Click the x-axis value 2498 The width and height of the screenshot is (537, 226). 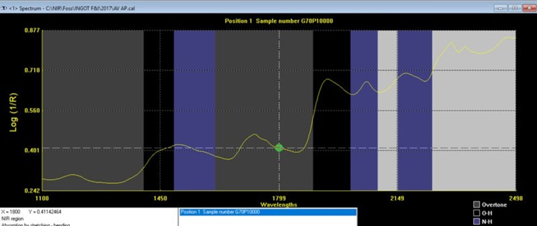pyautogui.click(x=515, y=198)
